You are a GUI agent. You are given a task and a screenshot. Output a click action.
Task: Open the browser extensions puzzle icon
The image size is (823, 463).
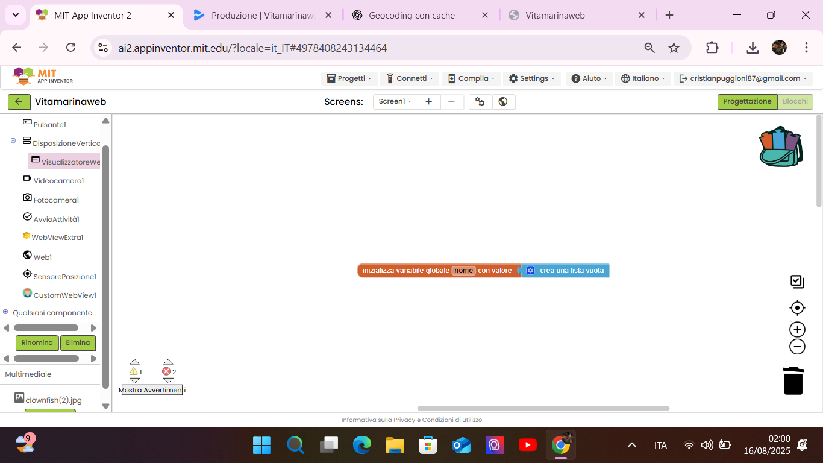pos(712,48)
